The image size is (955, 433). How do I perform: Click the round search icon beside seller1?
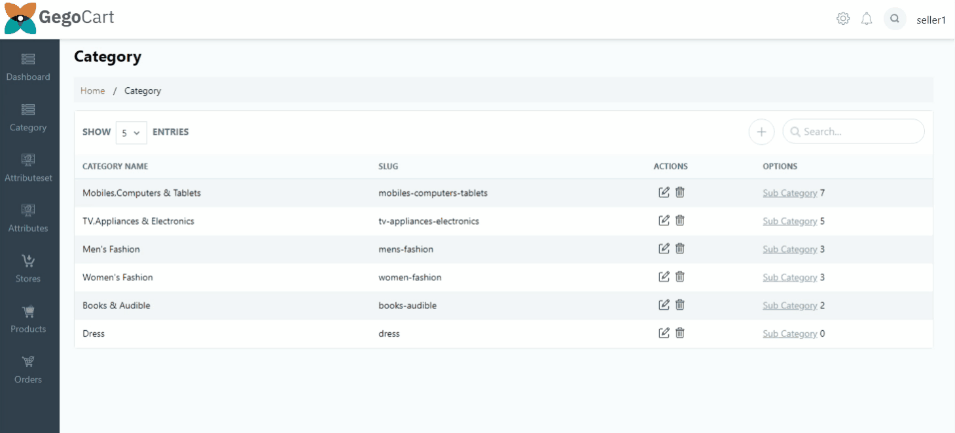coord(895,19)
